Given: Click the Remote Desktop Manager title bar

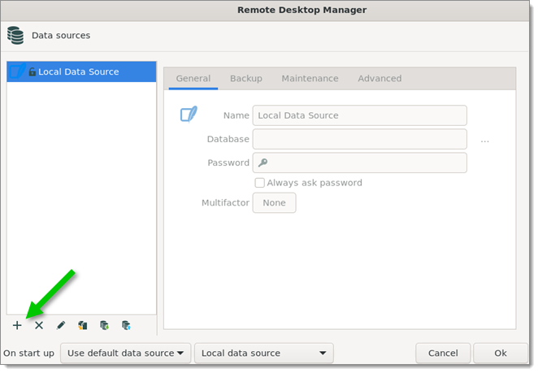Looking at the screenshot, I should (265, 11).
